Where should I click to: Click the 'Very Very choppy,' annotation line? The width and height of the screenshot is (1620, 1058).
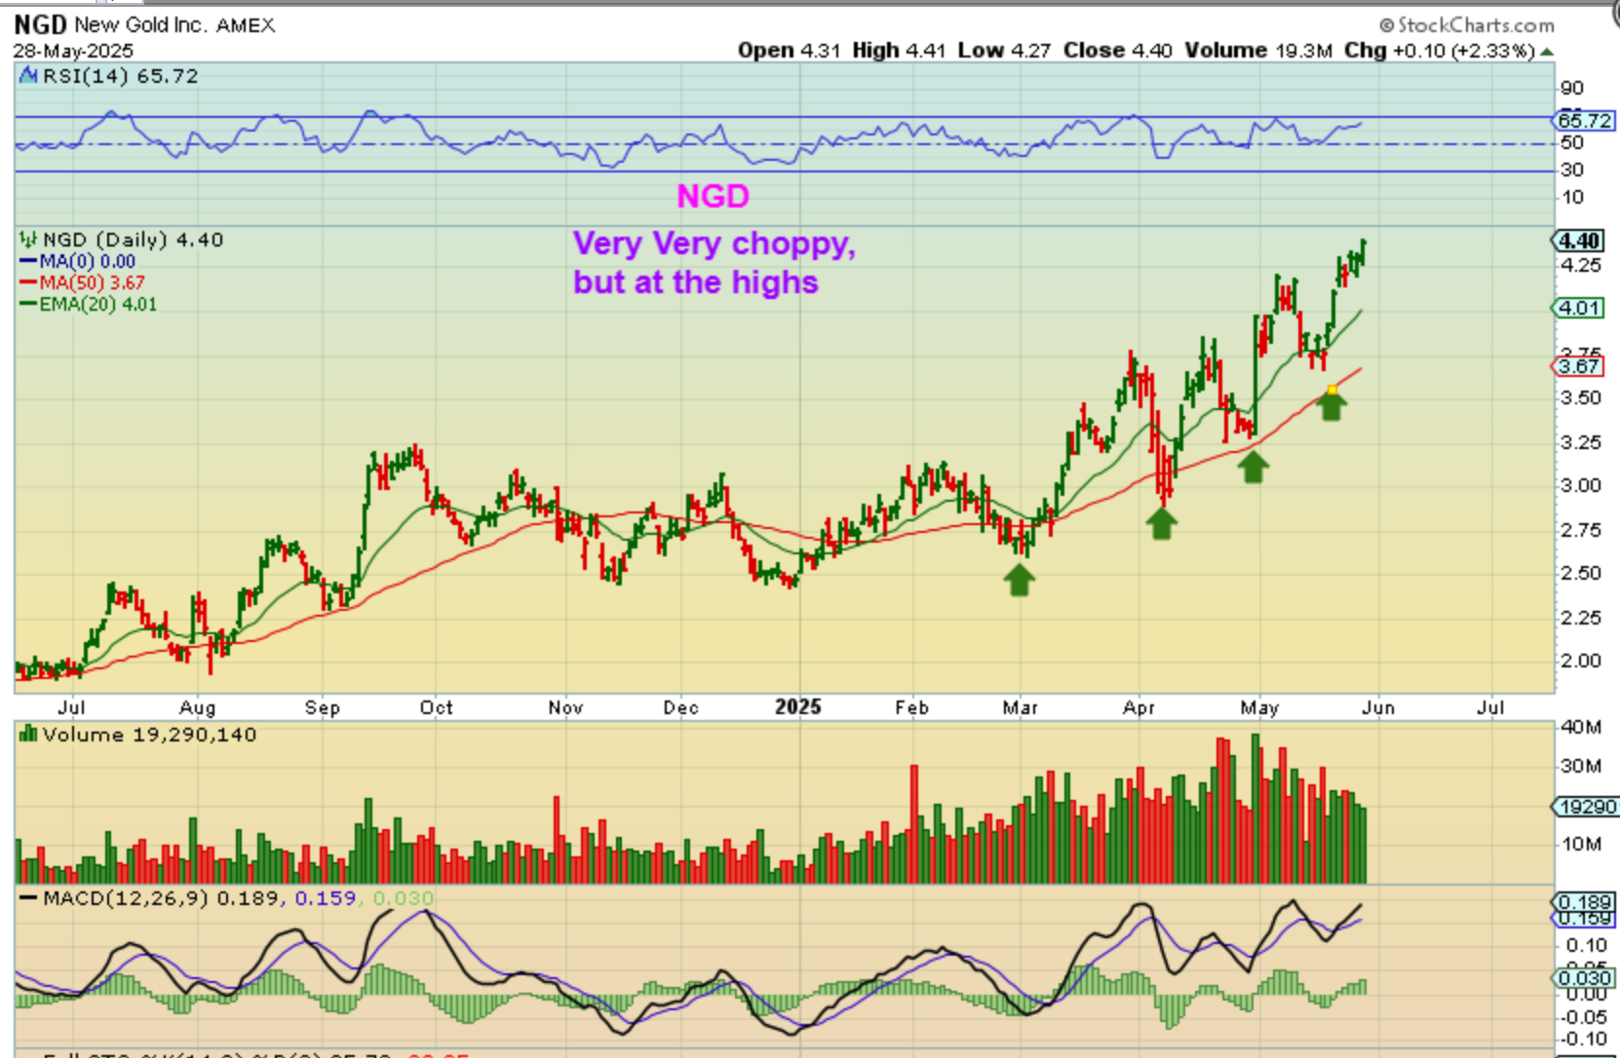pos(714,244)
